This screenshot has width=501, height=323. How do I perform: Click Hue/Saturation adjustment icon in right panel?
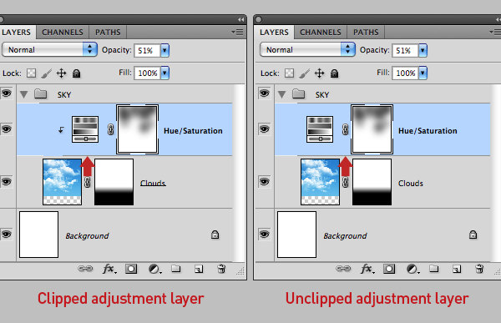tap(320, 129)
